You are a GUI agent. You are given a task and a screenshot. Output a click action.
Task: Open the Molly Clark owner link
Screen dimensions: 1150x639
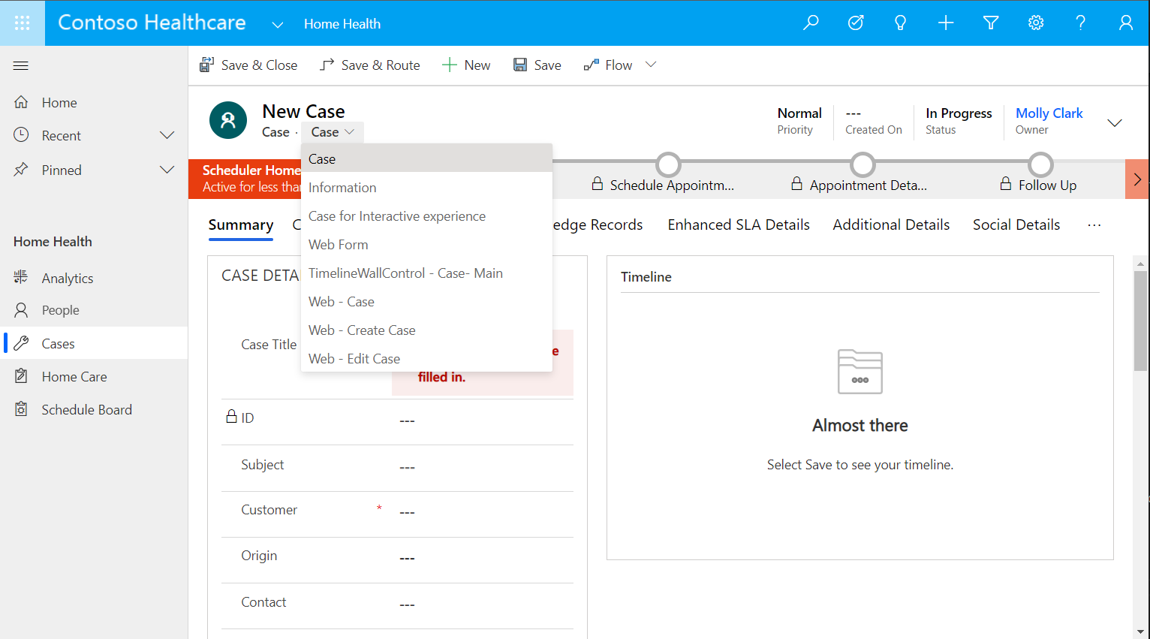pyautogui.click(x=1049, y=113)
